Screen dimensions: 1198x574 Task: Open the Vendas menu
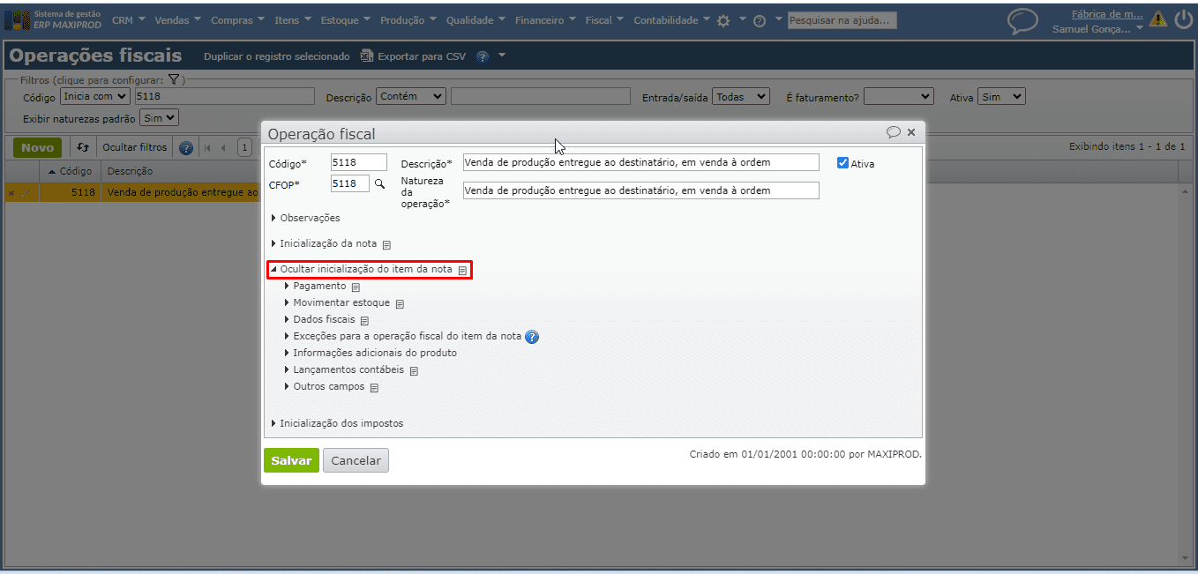tap(177, 20)
